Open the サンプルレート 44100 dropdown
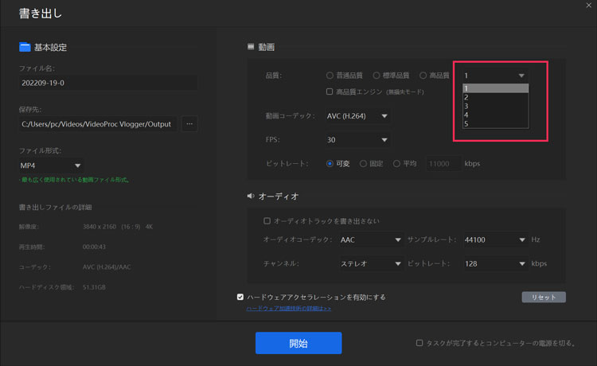 click(x=495, y=239)
